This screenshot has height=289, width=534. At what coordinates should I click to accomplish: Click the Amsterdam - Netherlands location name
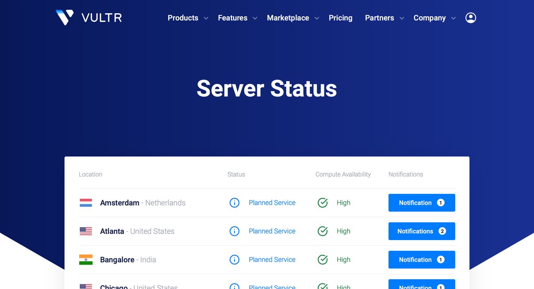tap(143, 203)
